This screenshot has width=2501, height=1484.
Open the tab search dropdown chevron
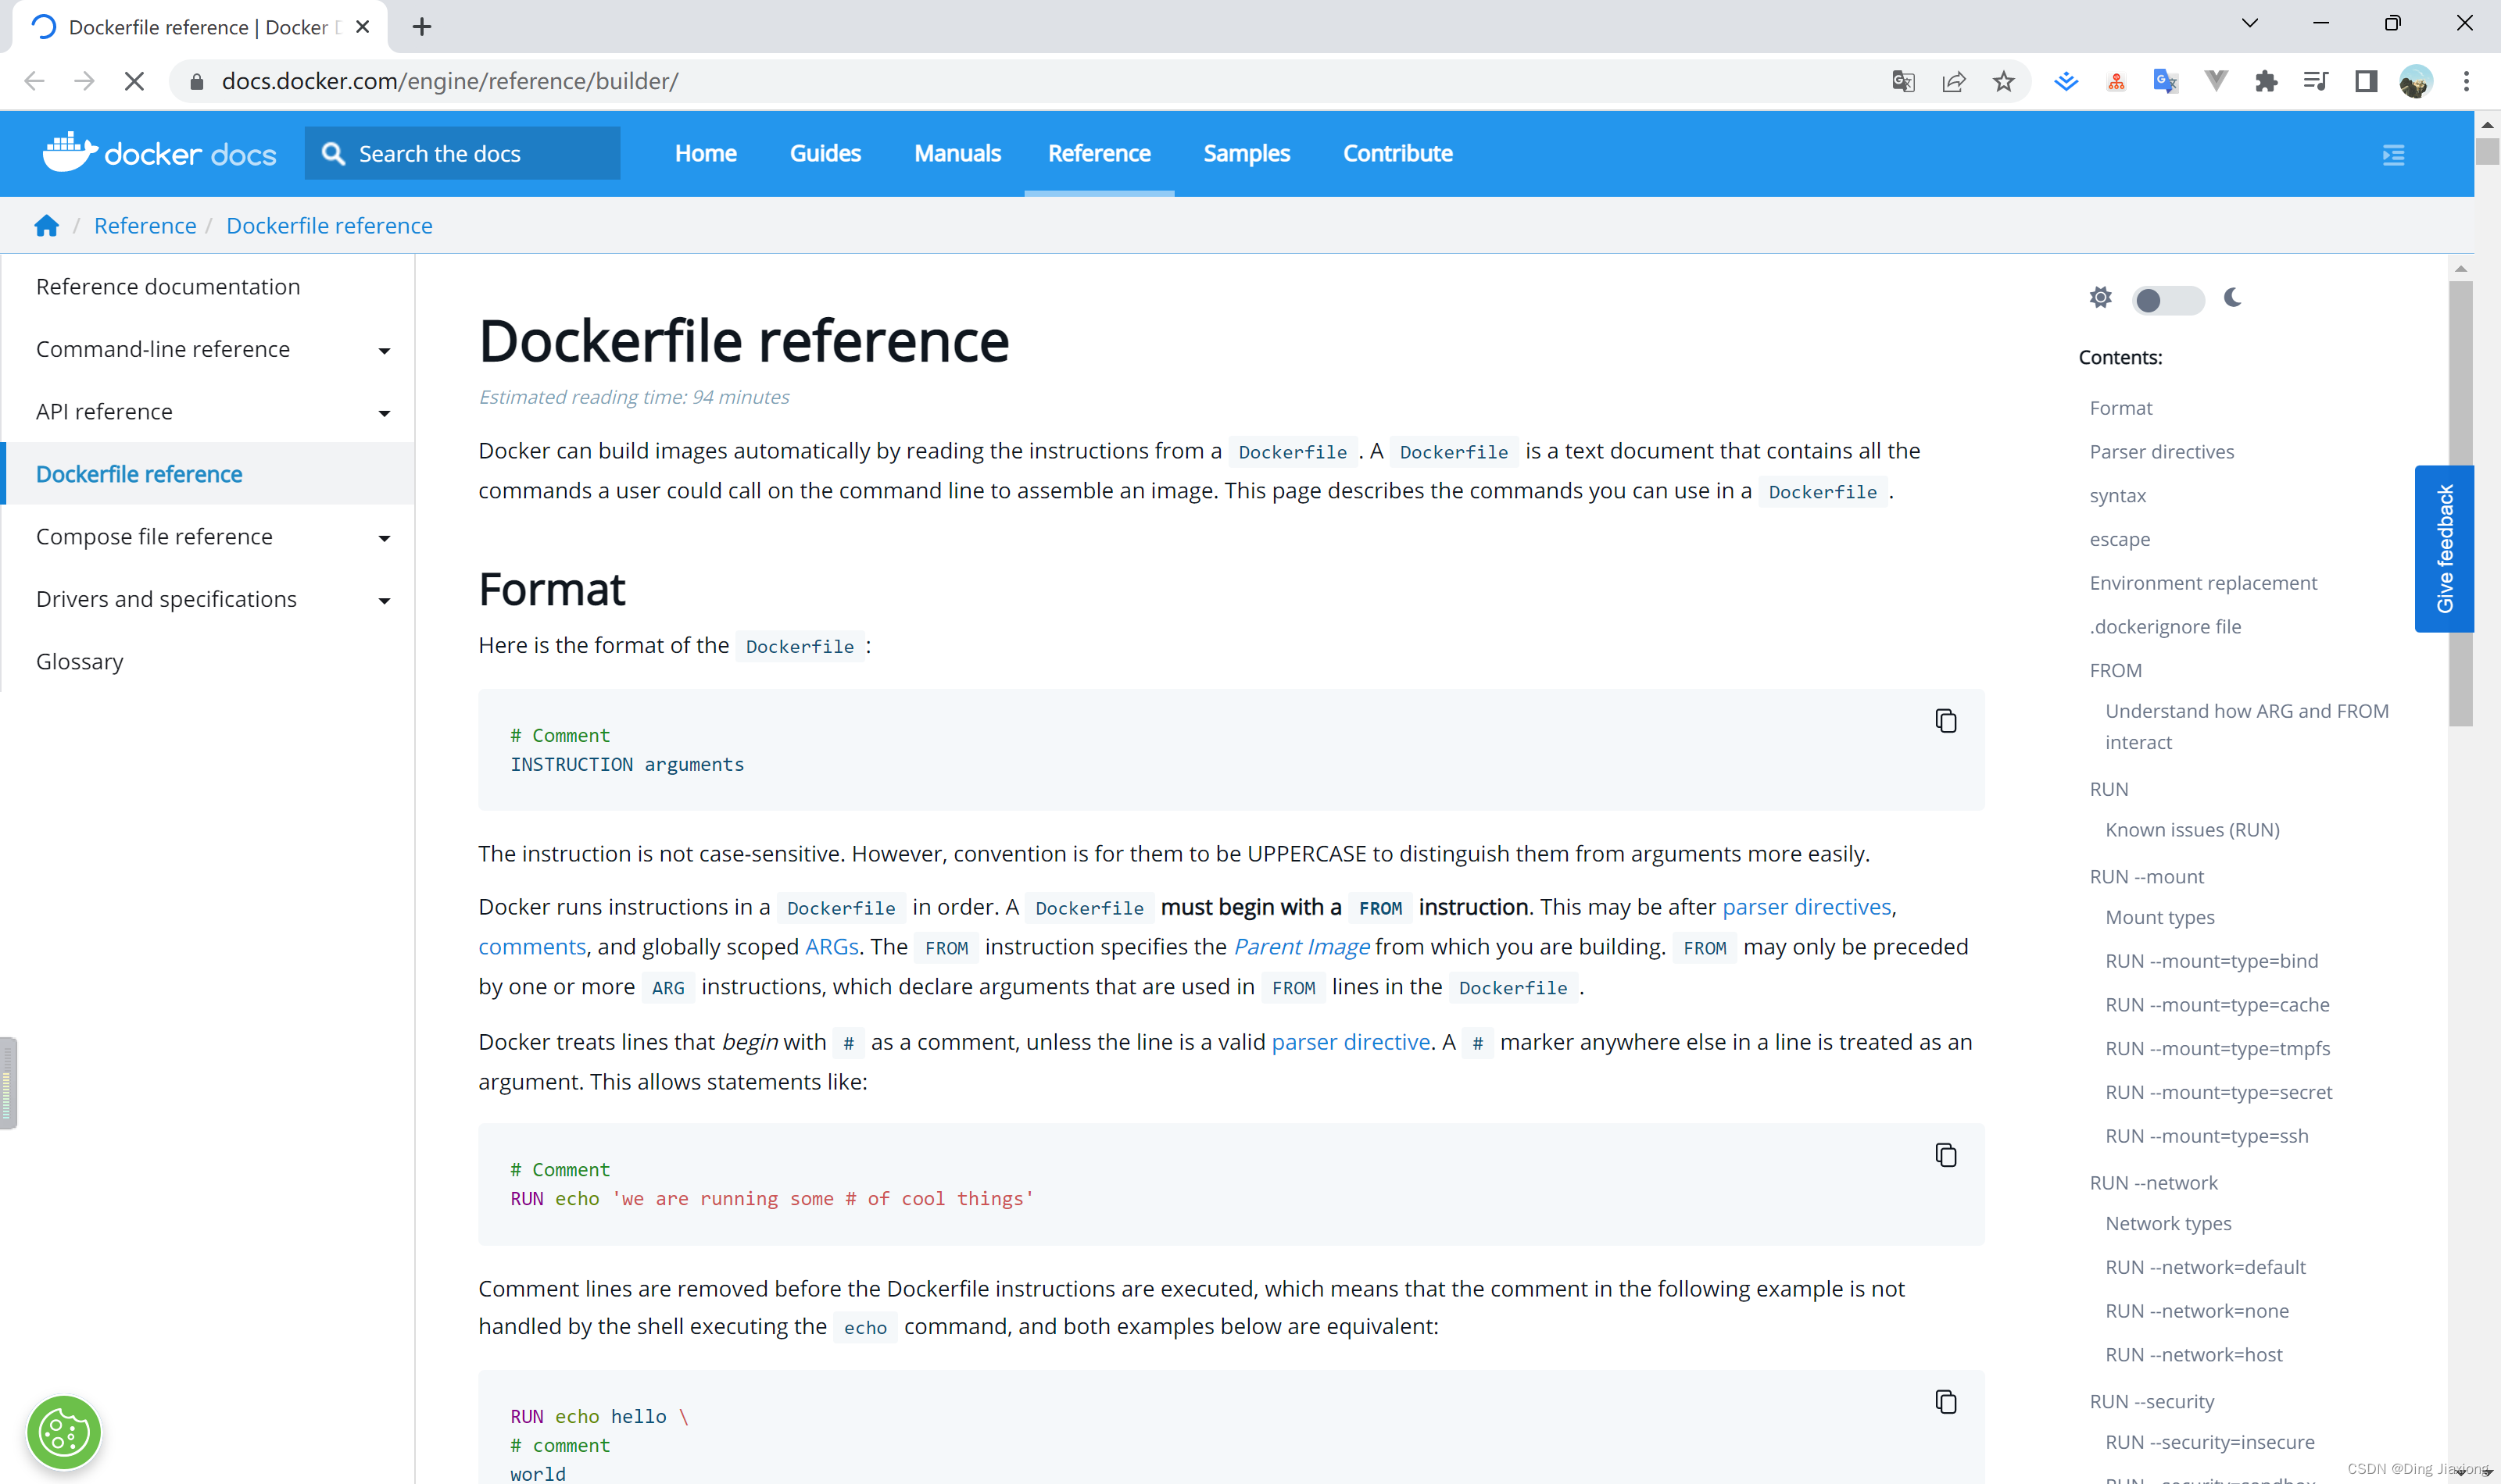pyautogui.click(x=2249, y=23)
